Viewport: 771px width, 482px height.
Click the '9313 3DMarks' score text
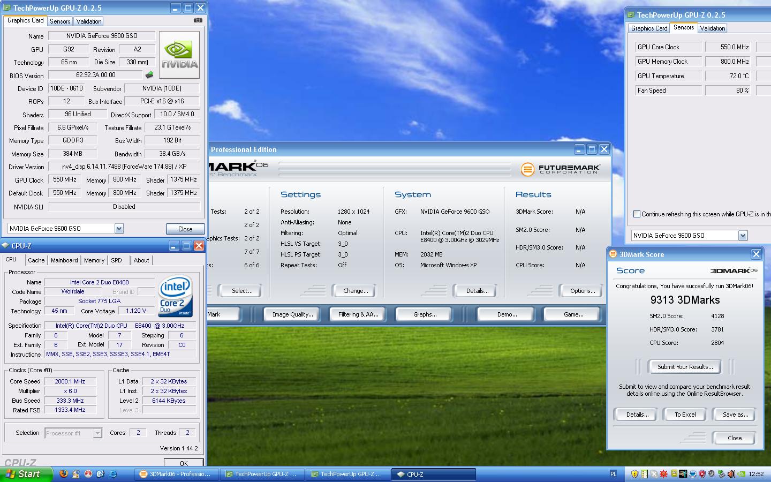(685, 300)
